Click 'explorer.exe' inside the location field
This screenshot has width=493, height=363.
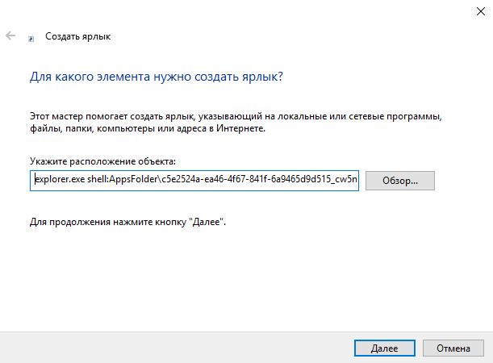coord(56,180)
